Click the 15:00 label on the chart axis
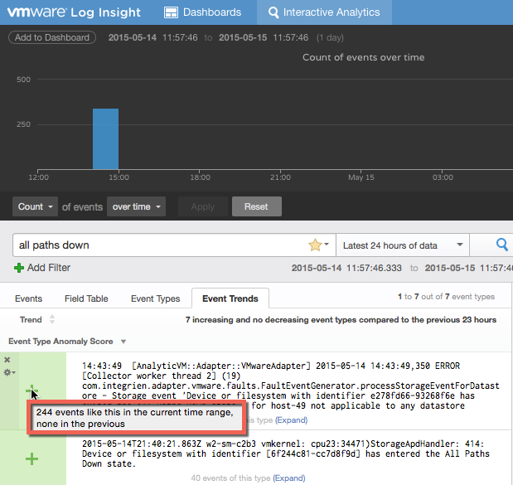513x485 pixels. point(119,177)
